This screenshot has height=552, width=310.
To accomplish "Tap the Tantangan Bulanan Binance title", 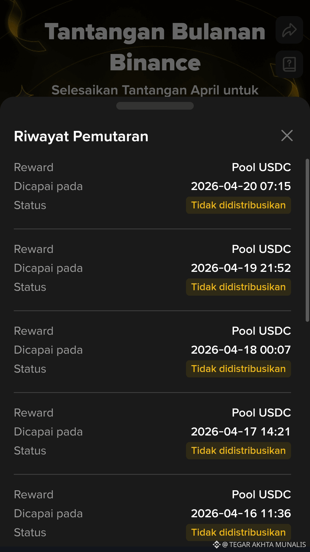I will click(x=155, y=47).
